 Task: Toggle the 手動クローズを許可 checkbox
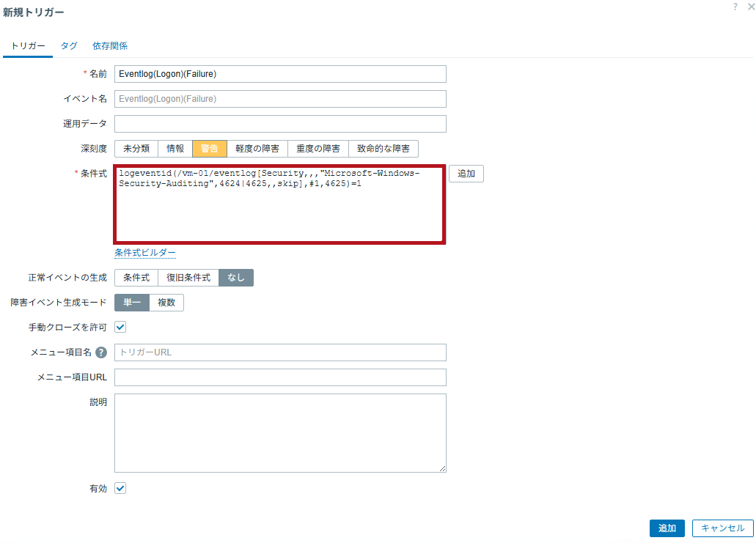click(x=120, y=327)
